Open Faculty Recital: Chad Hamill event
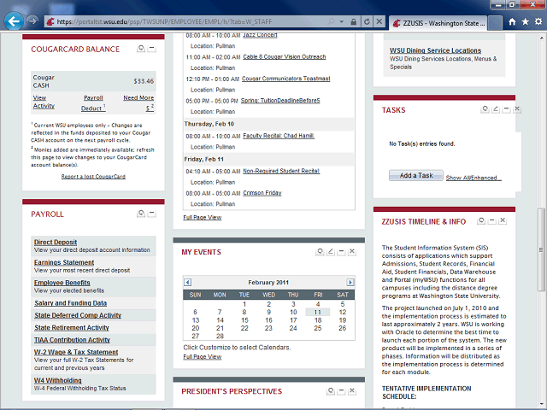This screenshot has height=410, width=547. point(279,136)
